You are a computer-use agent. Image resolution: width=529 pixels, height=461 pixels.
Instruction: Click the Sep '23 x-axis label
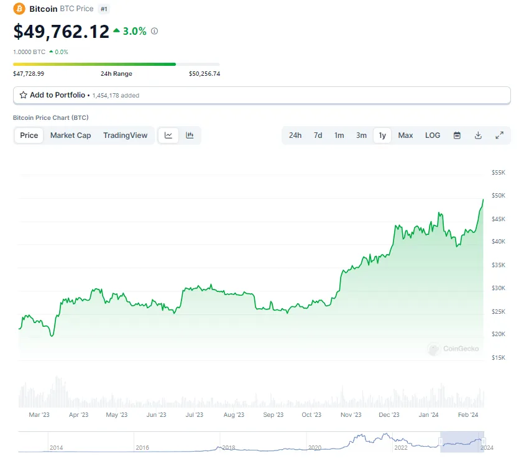click(x=274, y=415)
